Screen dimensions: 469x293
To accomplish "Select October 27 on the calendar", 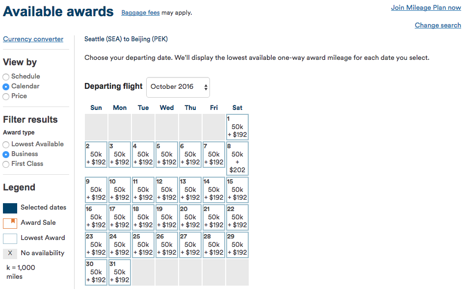I will coord(190,245).
